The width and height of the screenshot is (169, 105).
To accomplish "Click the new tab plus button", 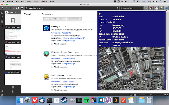I will [13, 87].
